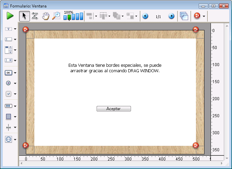Select the form's descriptive text label

click(x=115, y=68)
